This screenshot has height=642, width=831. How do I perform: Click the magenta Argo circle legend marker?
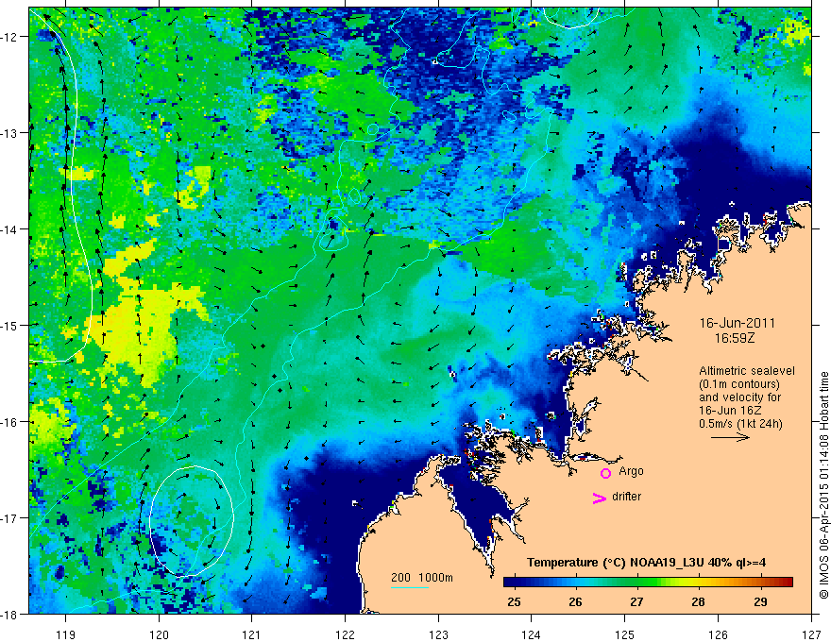[x=605, y=473]
